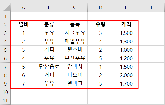Click the 넘버 header cell

23,24
